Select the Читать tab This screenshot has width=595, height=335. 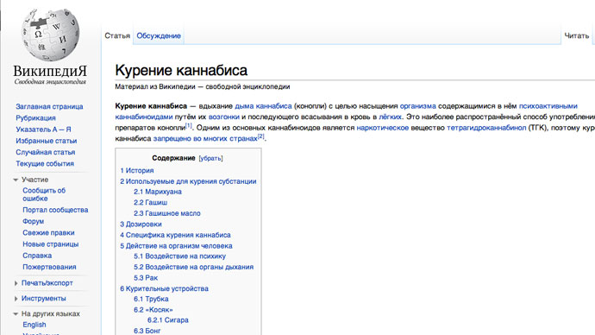click(576, 35)
